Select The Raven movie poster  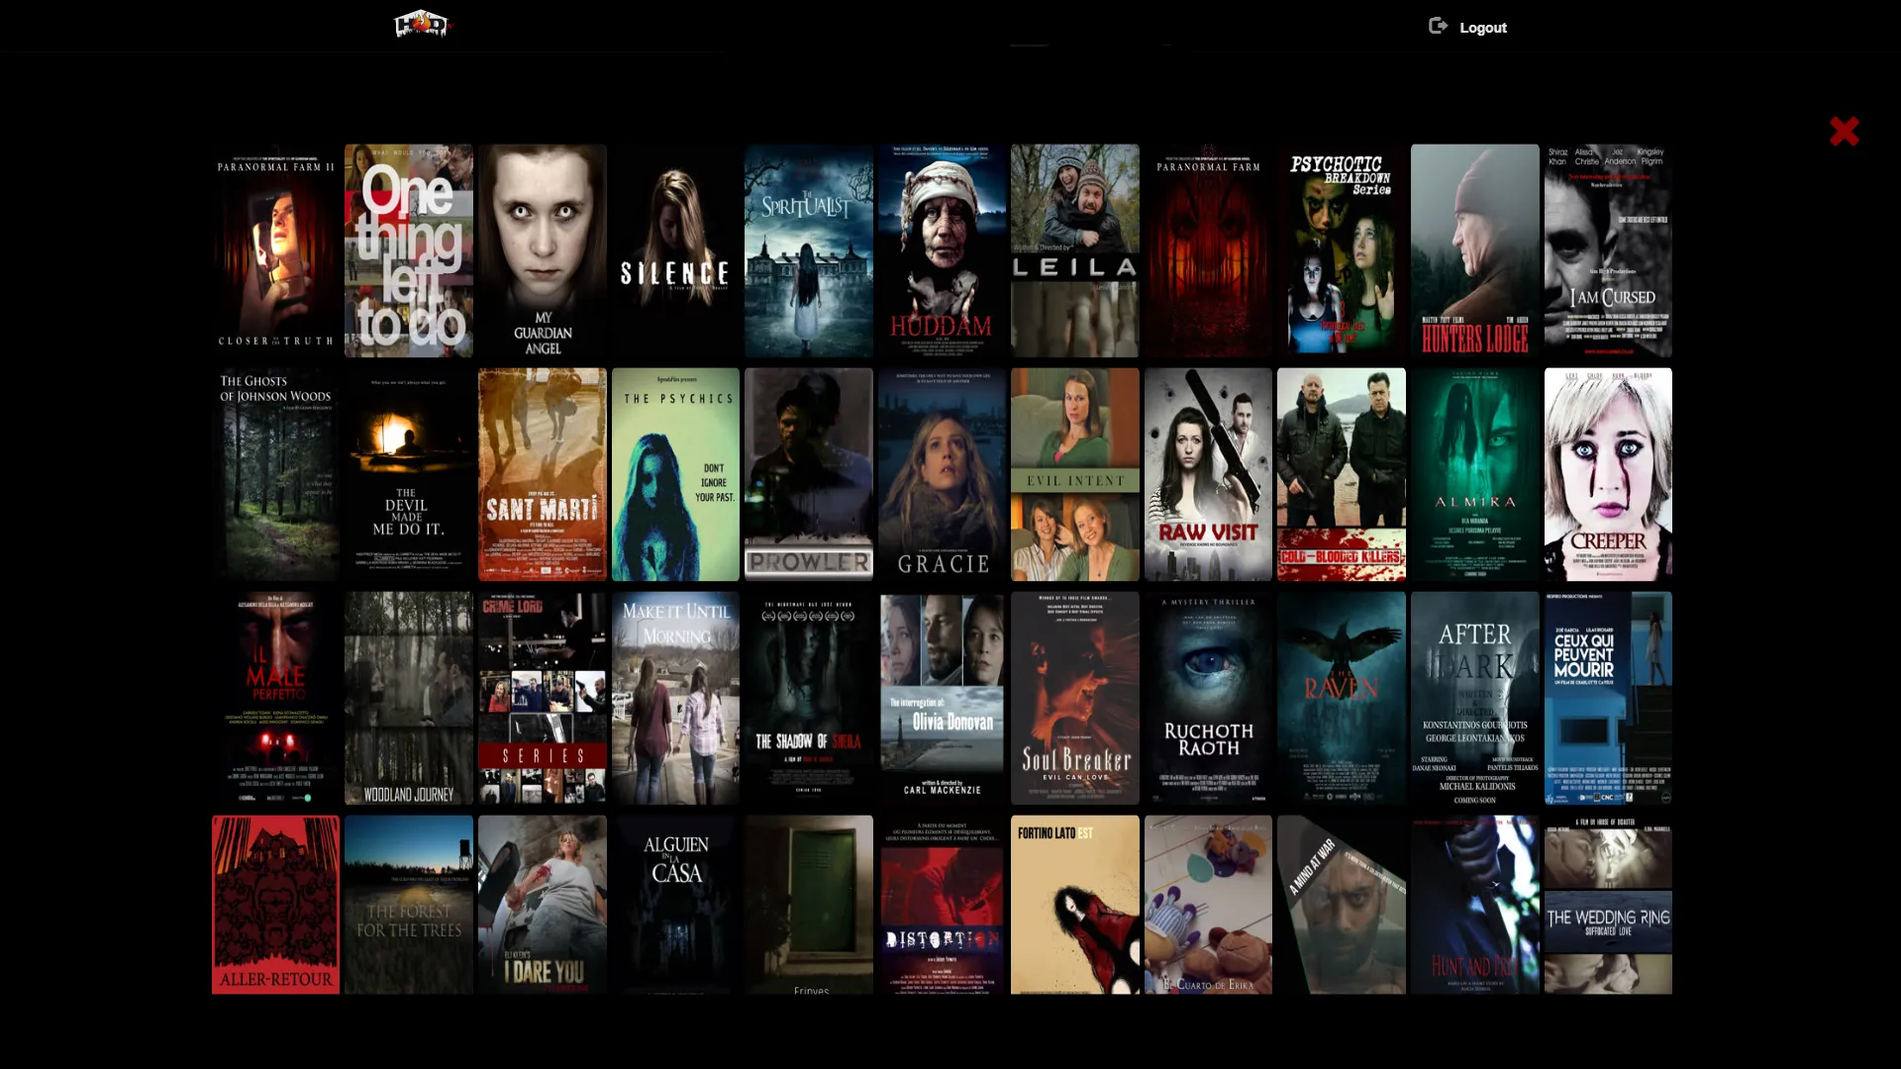coord(1342,698)
